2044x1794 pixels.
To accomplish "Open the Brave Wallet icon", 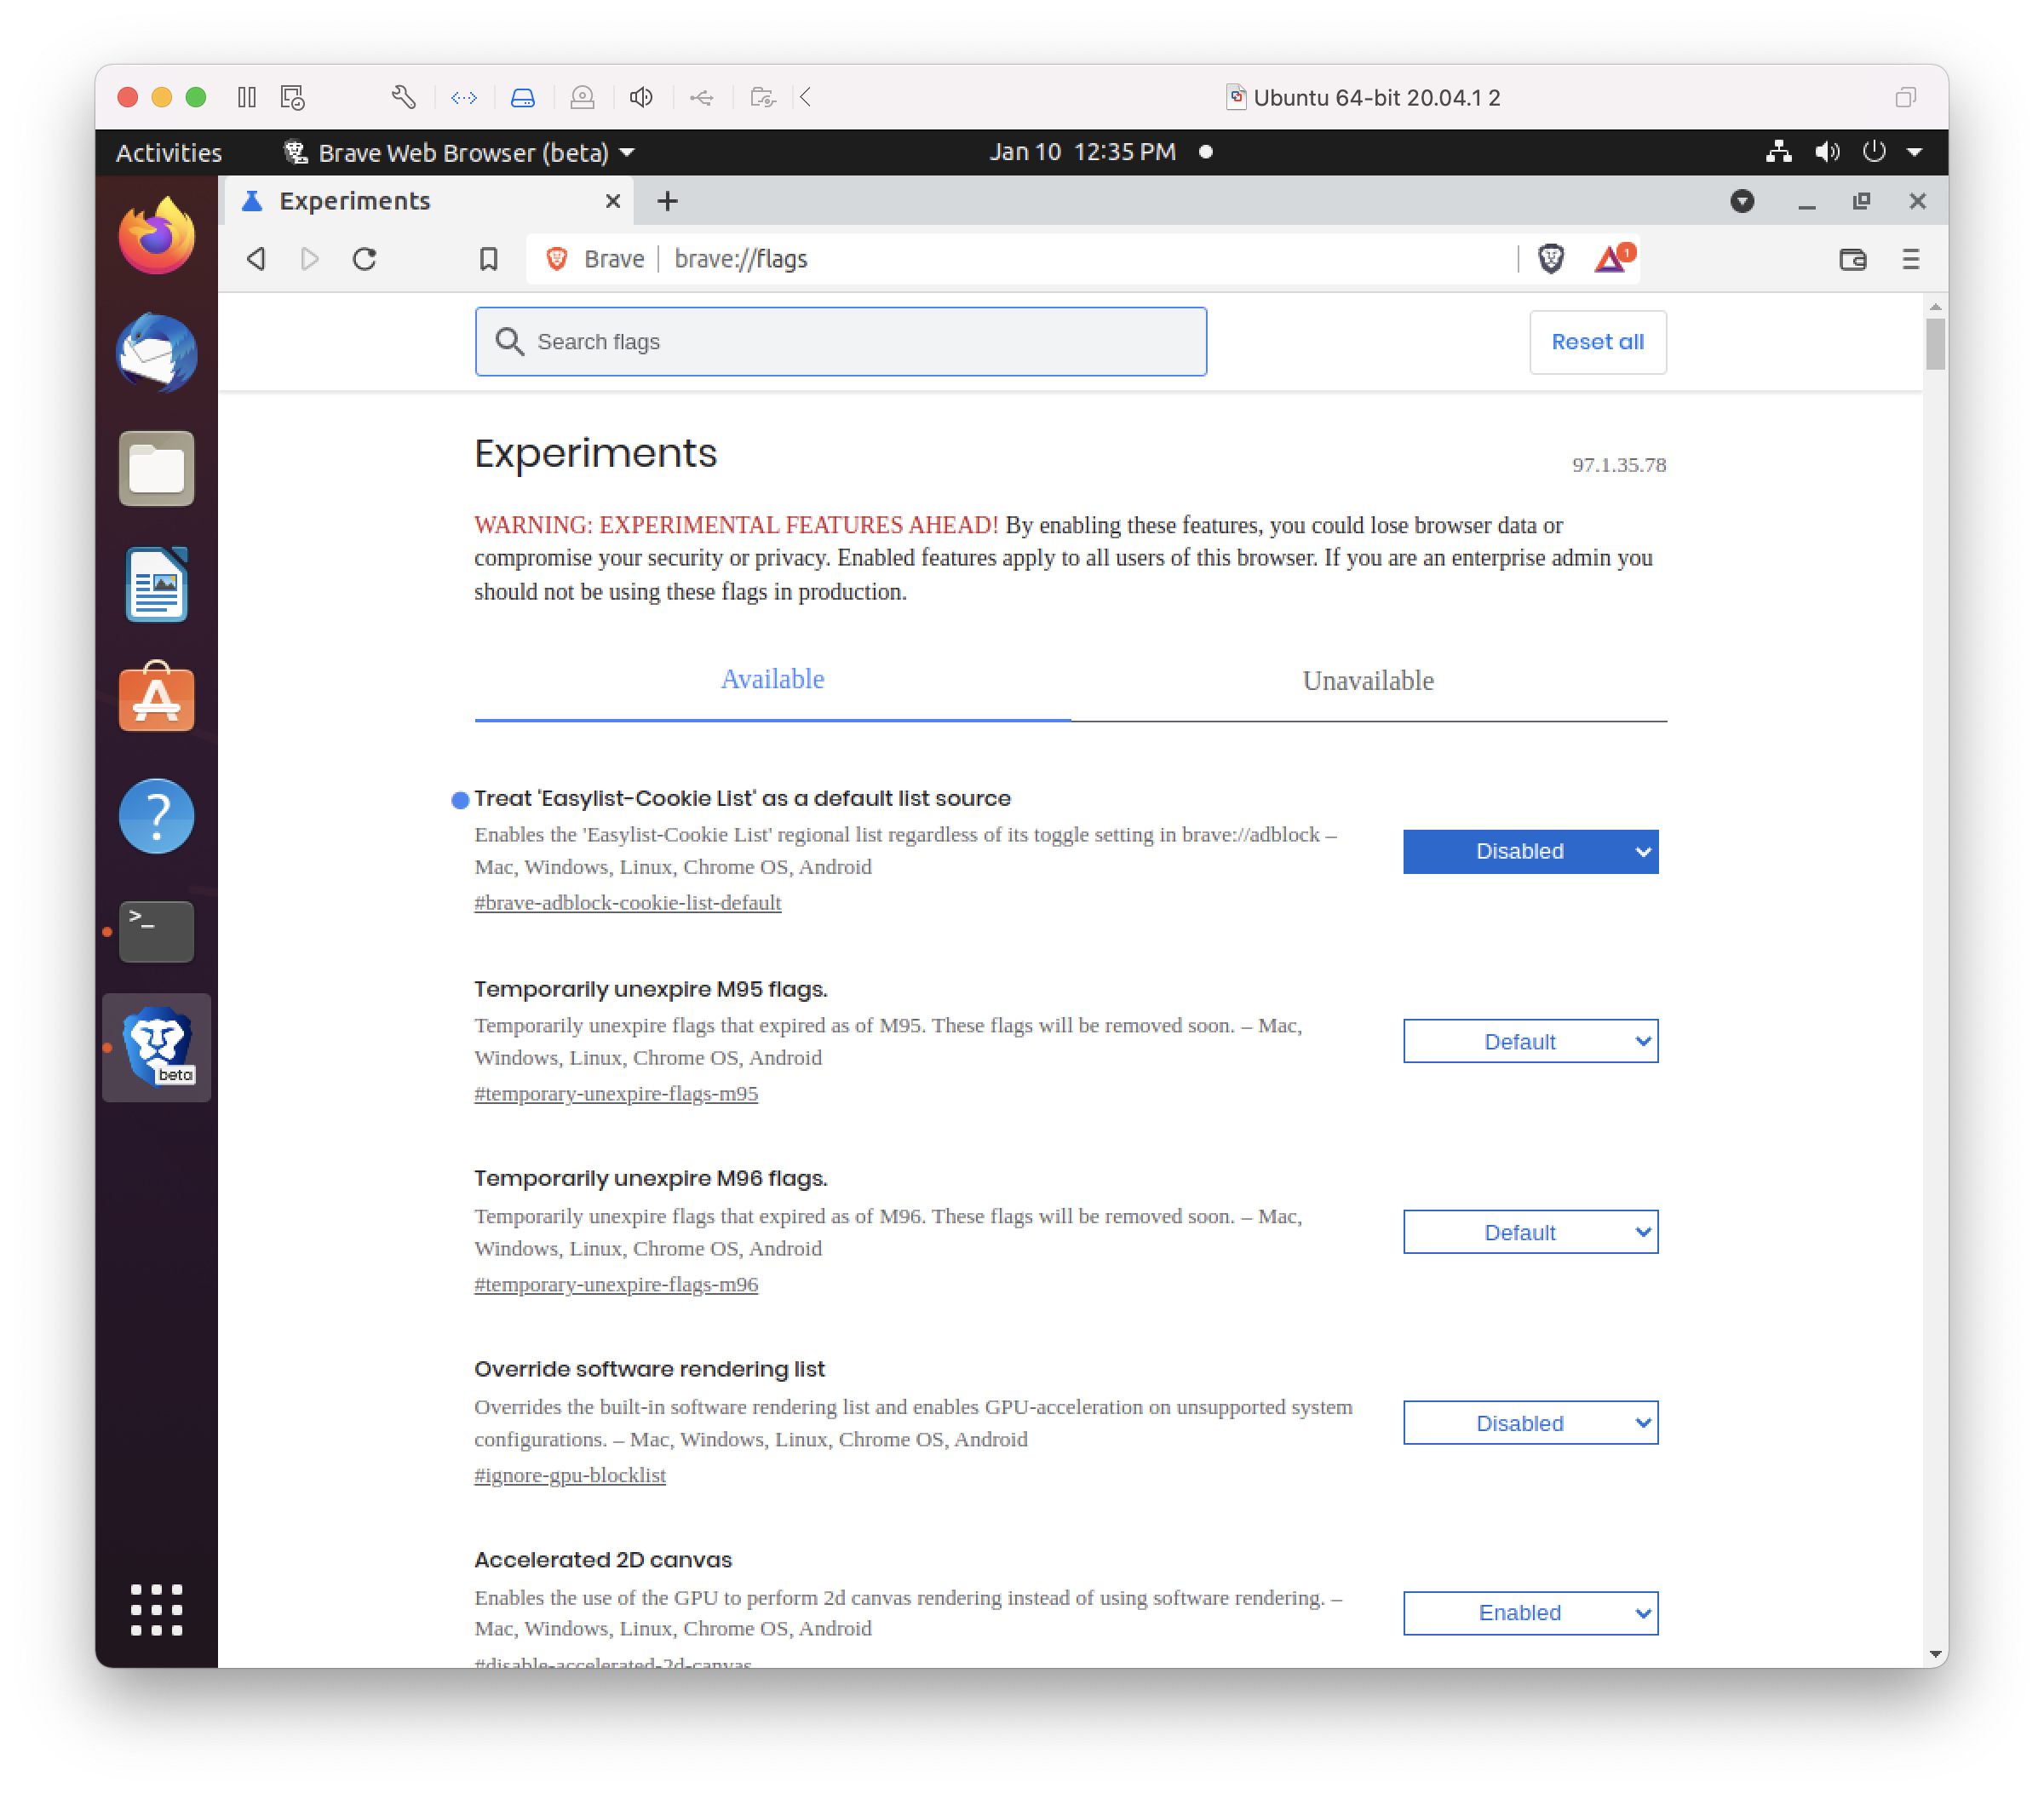I will coord(1852,259).
